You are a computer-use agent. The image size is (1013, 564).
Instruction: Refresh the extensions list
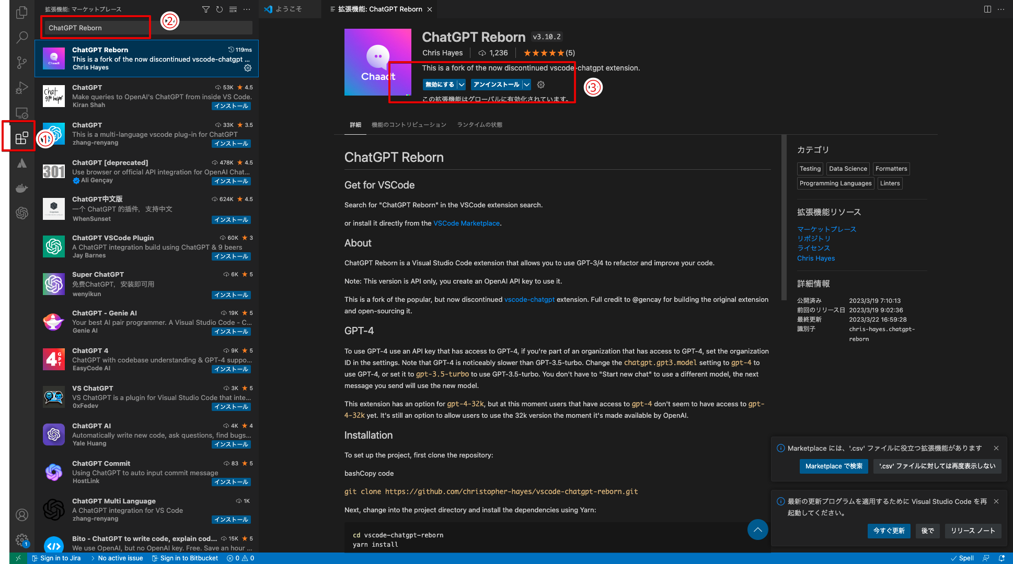[219, 9]
